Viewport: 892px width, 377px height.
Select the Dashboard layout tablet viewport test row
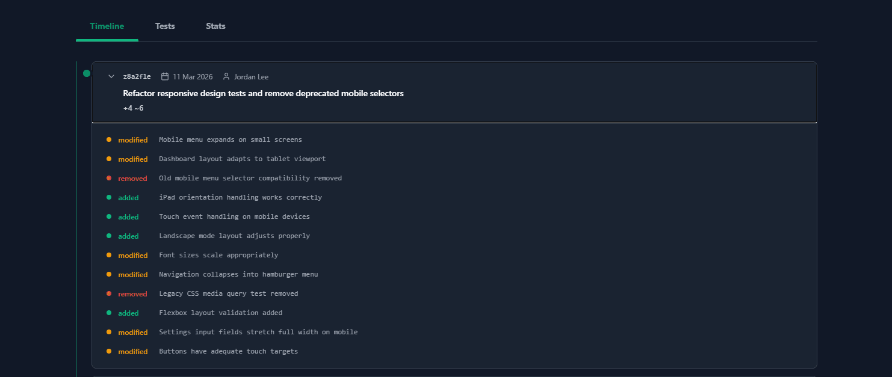click(241, 159)
